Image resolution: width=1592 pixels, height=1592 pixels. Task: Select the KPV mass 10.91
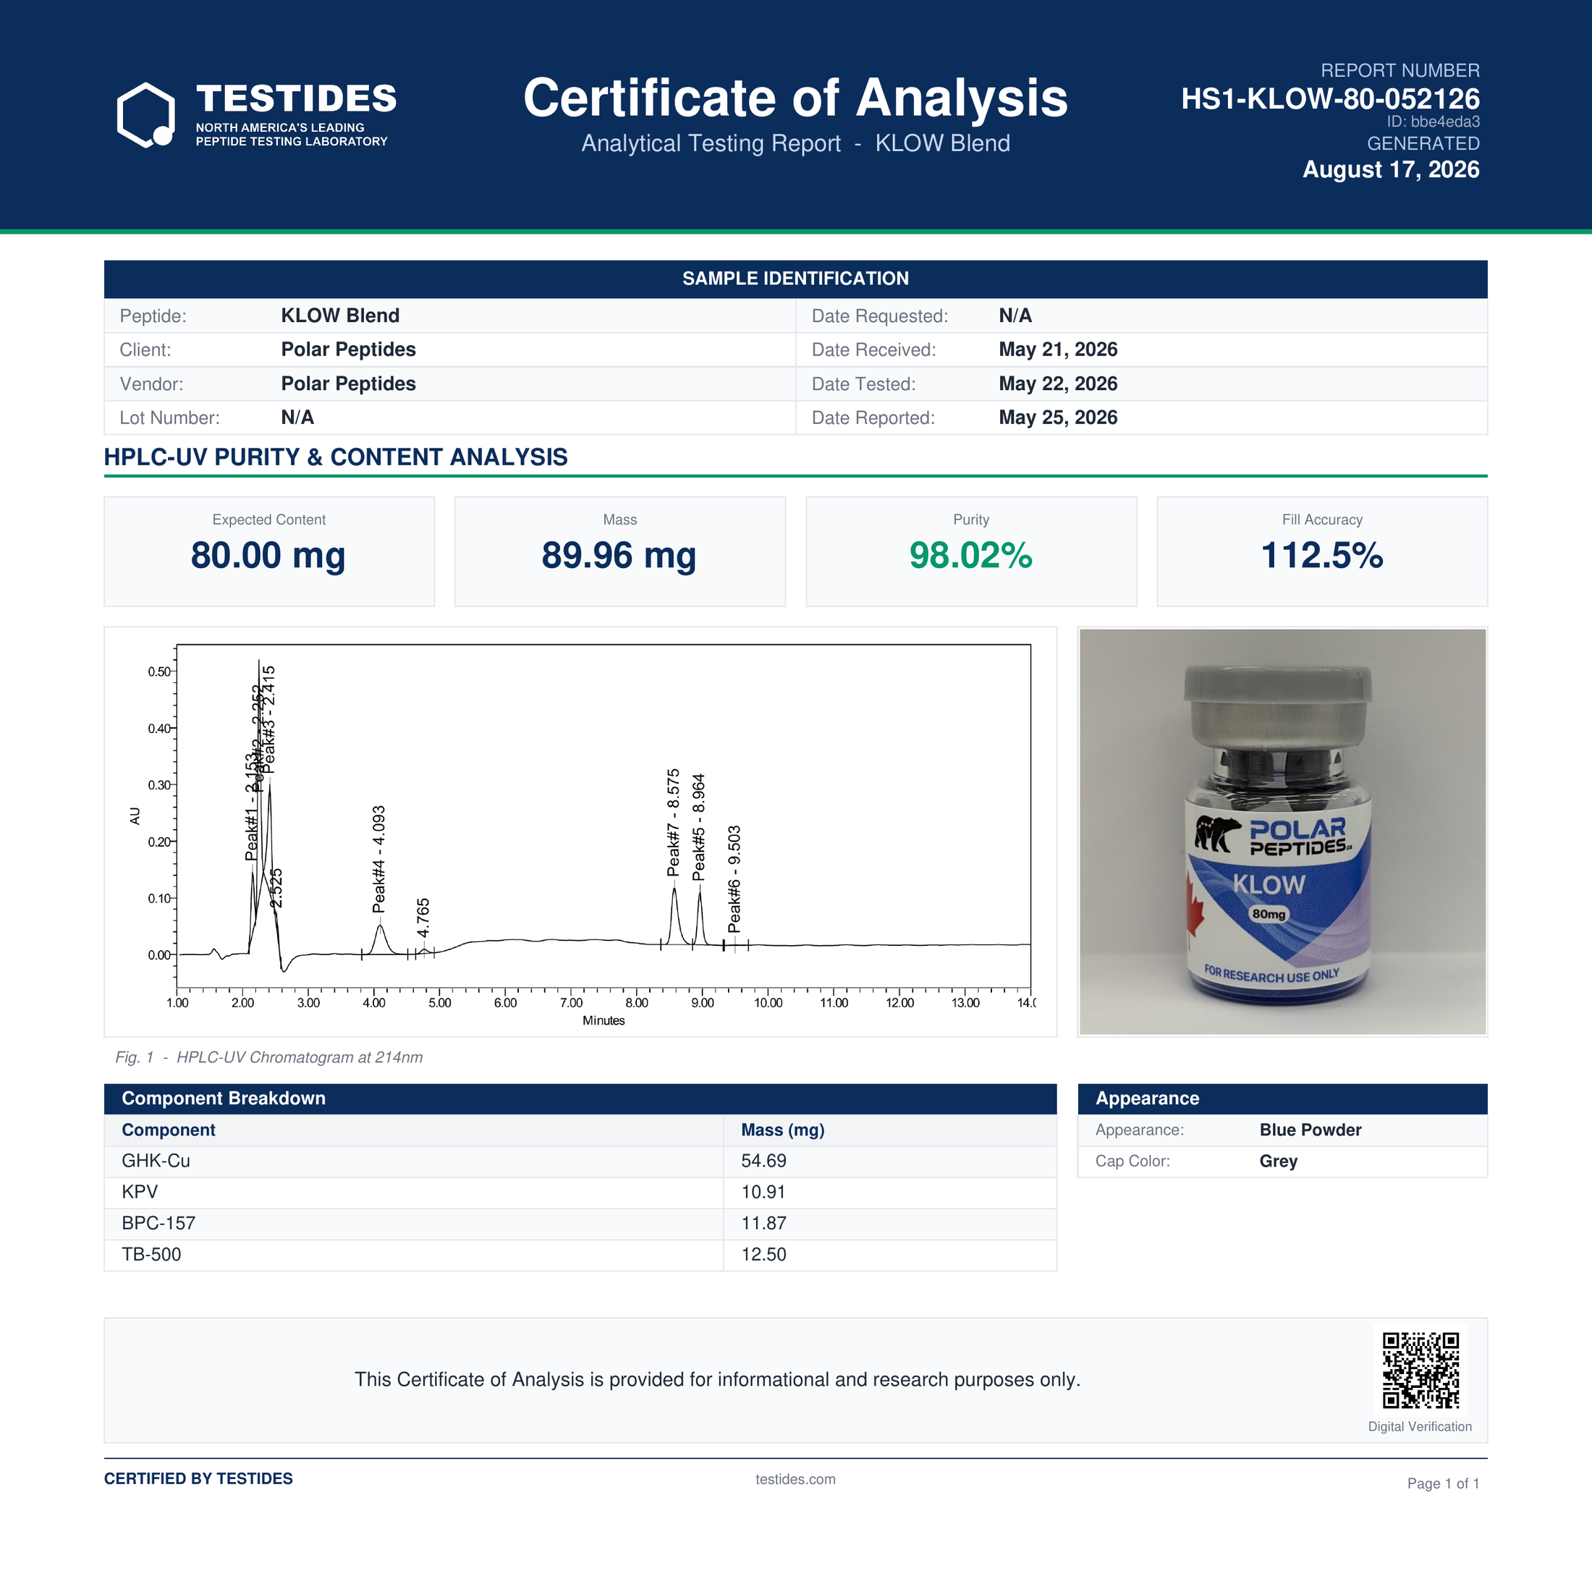coord(764,1193)
